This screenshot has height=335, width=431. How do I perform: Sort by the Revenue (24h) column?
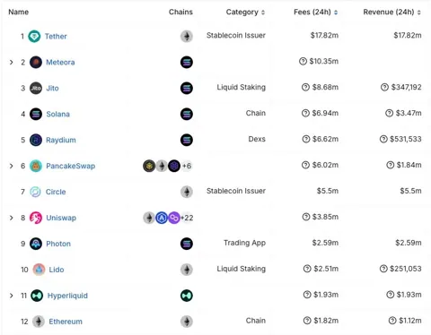point(392,12)
